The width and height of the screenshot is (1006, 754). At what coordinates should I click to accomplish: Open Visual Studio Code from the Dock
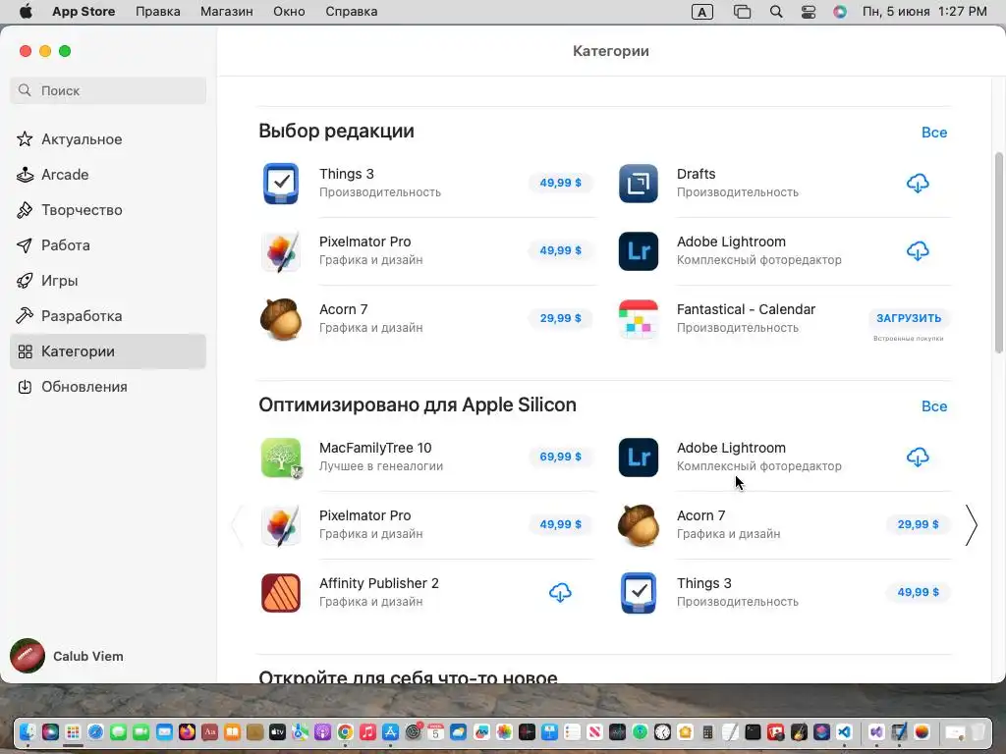pyautogui.click(x=844, y=731)
